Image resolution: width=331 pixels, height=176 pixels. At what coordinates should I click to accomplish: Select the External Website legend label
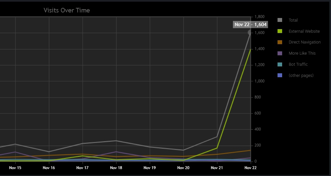(x=304, y=31)
